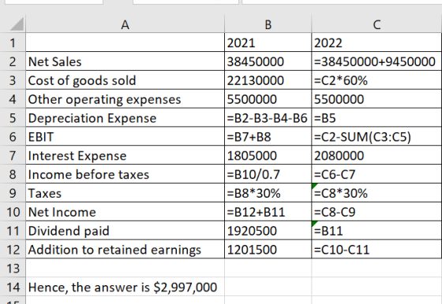Click cell with formula =B7+B8
This screenshot has height=304, width=442.
[x=268, y=137]
